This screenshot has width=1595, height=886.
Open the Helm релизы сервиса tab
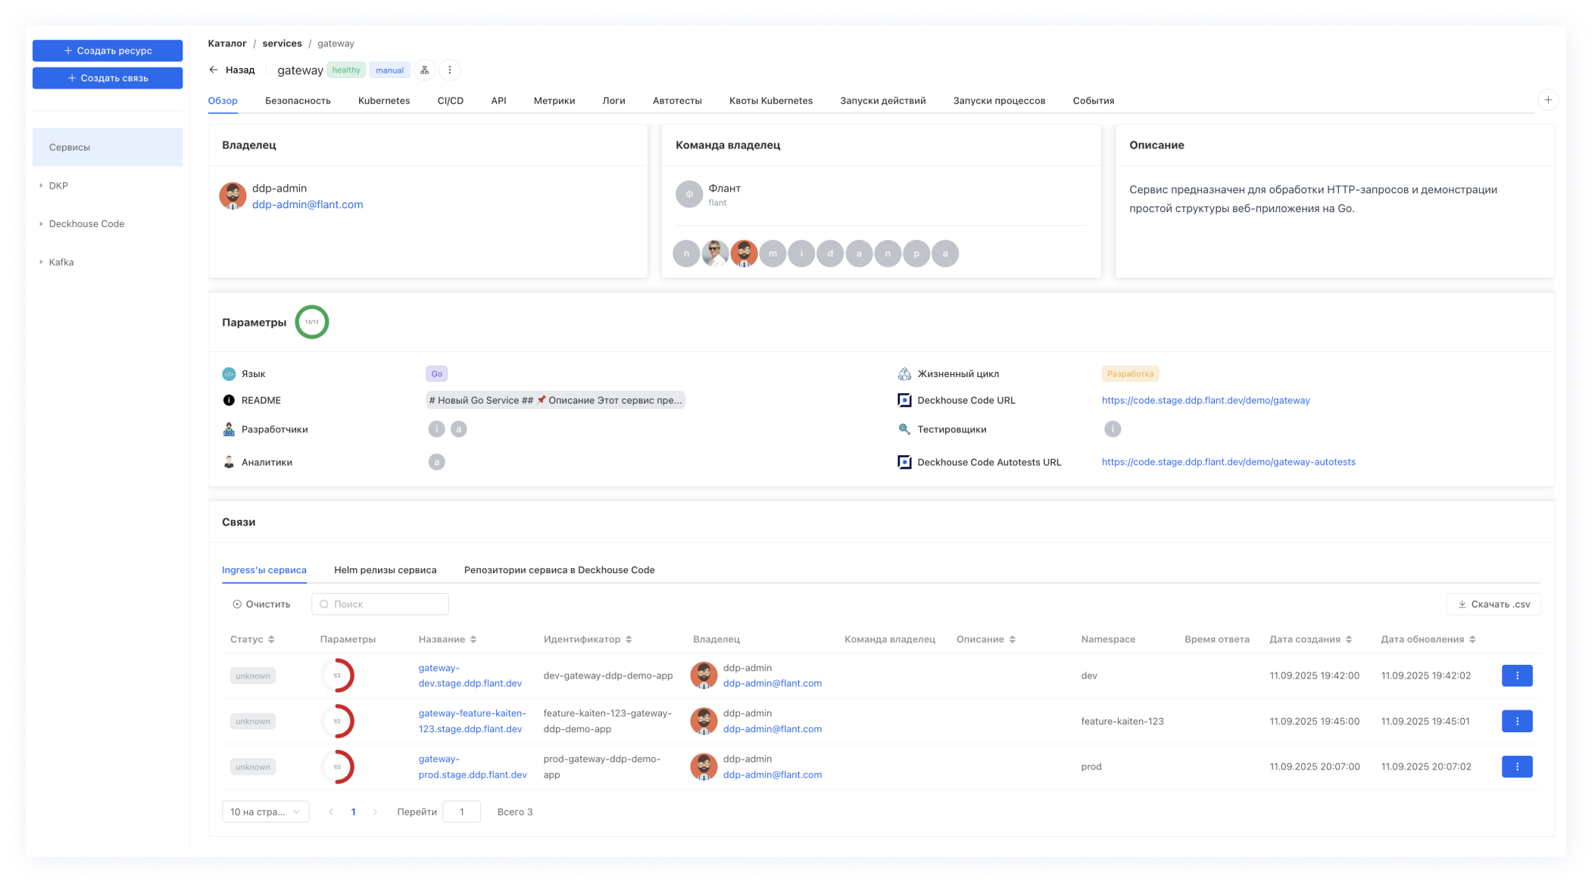click(x=385, y=570)
